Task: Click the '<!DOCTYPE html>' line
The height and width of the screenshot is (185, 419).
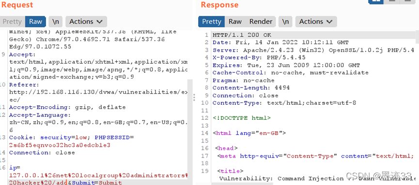Action: coord(242,118)
